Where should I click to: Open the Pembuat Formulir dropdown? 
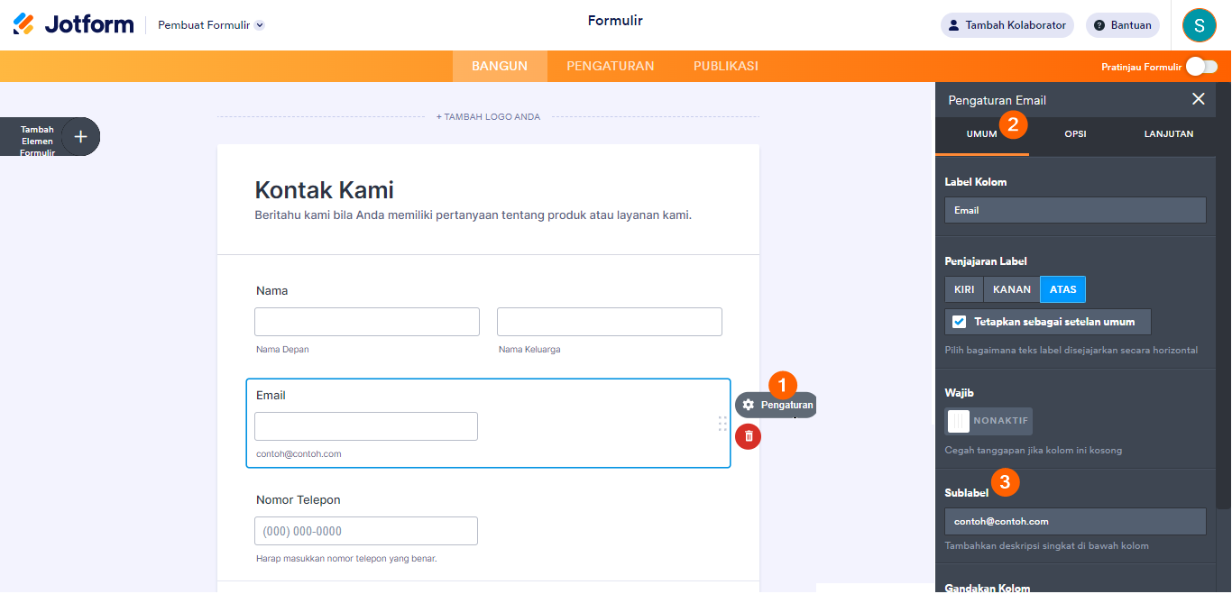(209, 24)
